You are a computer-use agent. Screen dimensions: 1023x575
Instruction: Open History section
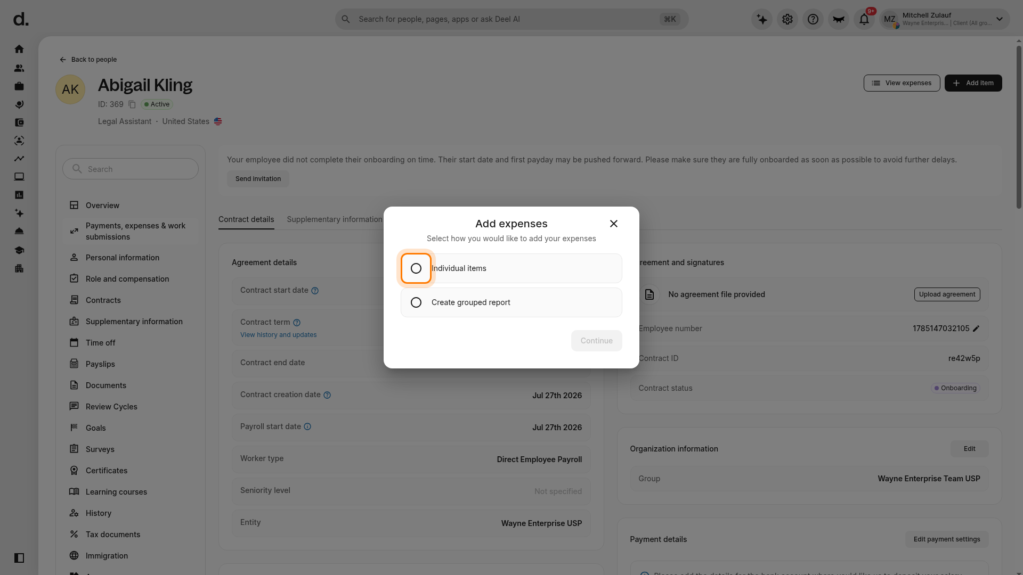pos(131,513)
